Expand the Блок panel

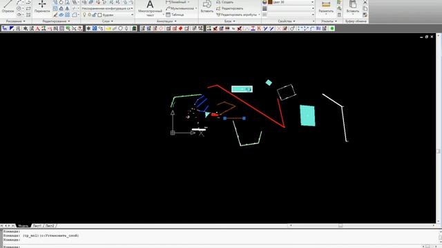point(229,21)
